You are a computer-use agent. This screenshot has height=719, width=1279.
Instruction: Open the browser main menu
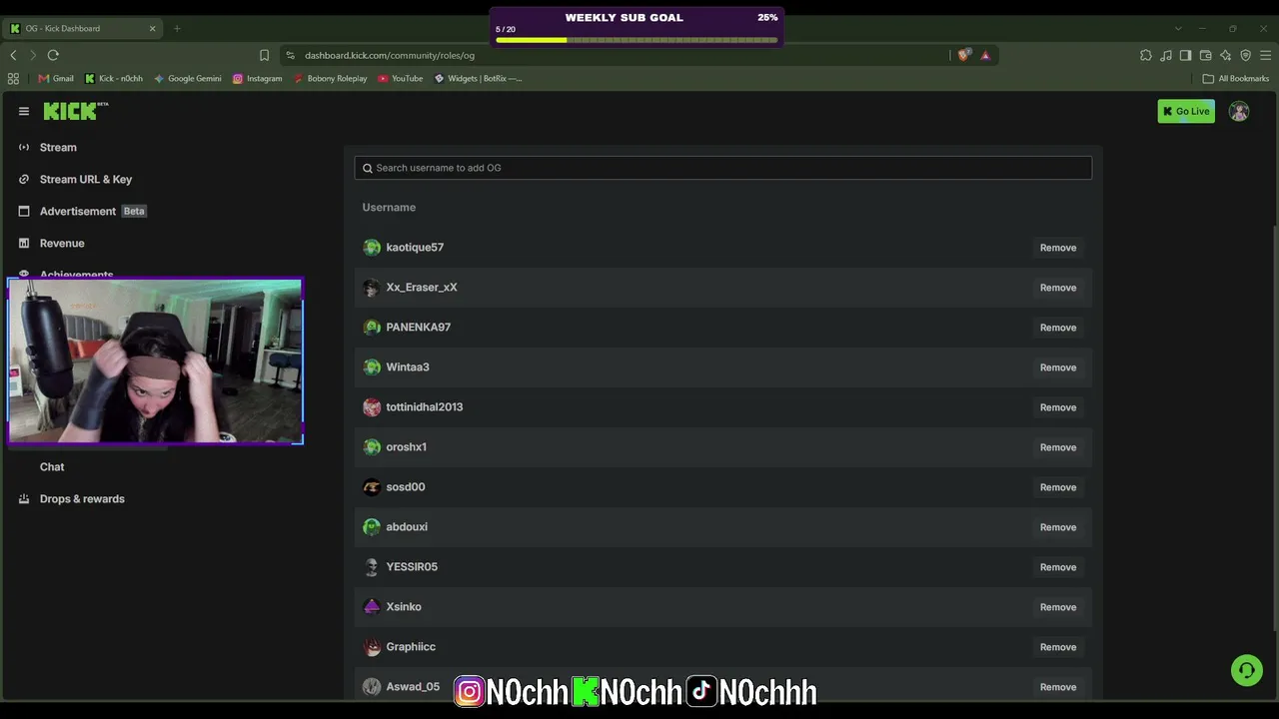1265,55
